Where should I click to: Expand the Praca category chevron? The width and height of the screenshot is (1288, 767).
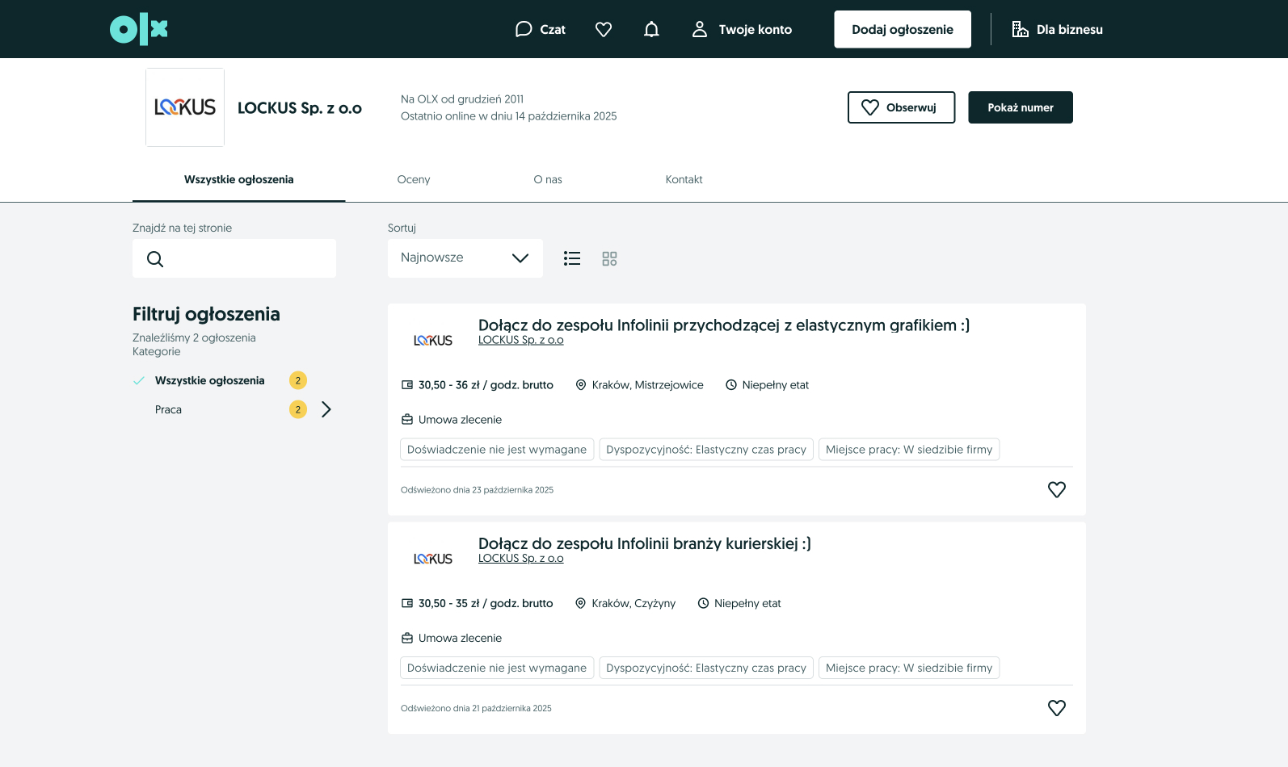pyautogui.click(x=326, y=409)
